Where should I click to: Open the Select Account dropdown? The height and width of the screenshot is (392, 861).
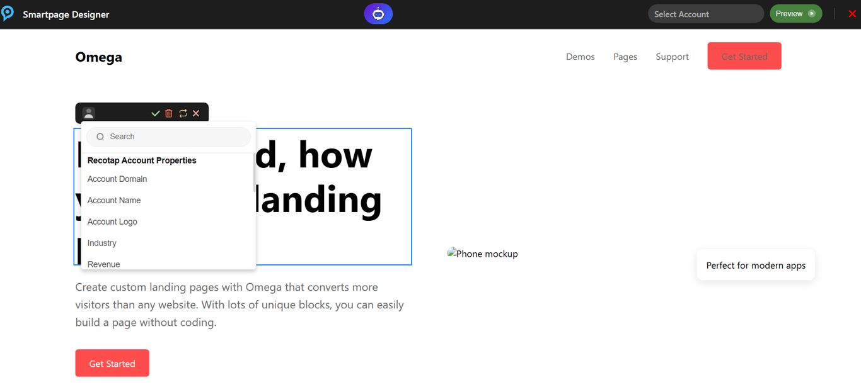pos(706,14)
